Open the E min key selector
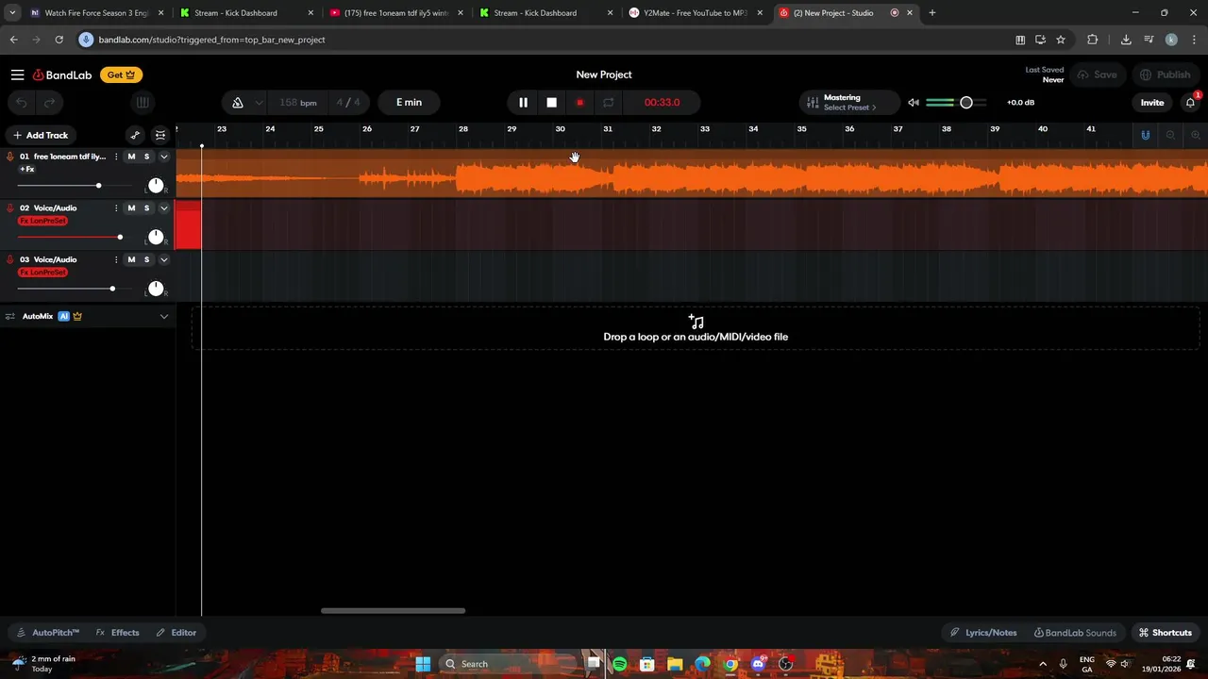Viewport: 1208px width, 679px height. pyautogui.click(x=409, y=102)
